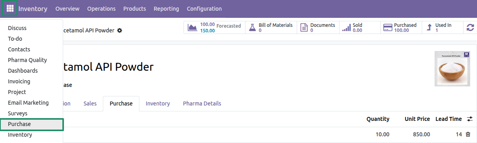Open the Reporting menu
This screenshot has height=143, width=477.
point(166,9)
